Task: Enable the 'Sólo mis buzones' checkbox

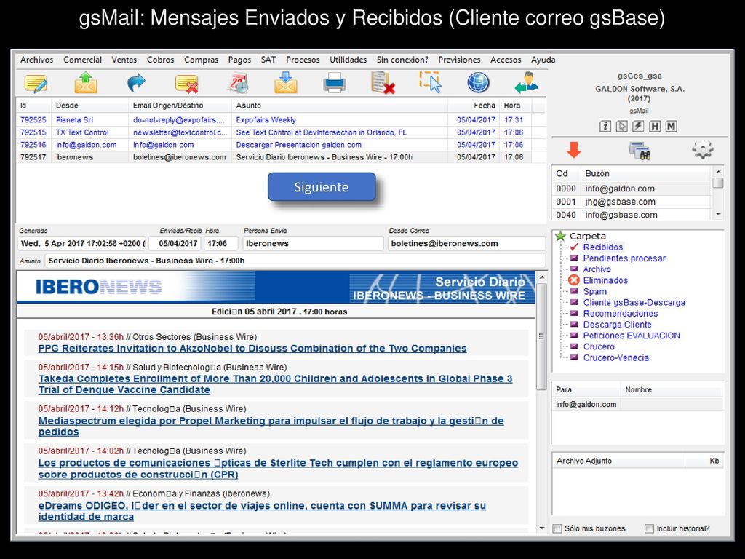Action: (557, 528)
